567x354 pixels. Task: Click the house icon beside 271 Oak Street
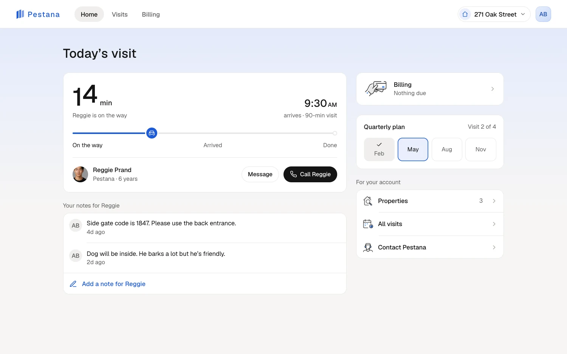pyautogui.click(x=465, y=14)
